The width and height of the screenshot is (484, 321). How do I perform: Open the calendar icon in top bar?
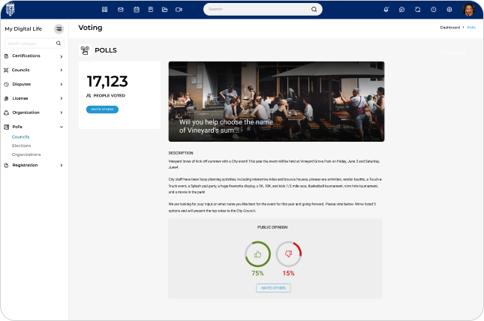click(x=136, y=10)
